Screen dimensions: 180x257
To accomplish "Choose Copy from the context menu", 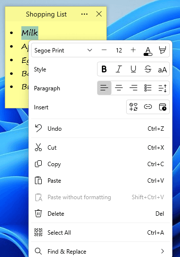I will 100,164.
